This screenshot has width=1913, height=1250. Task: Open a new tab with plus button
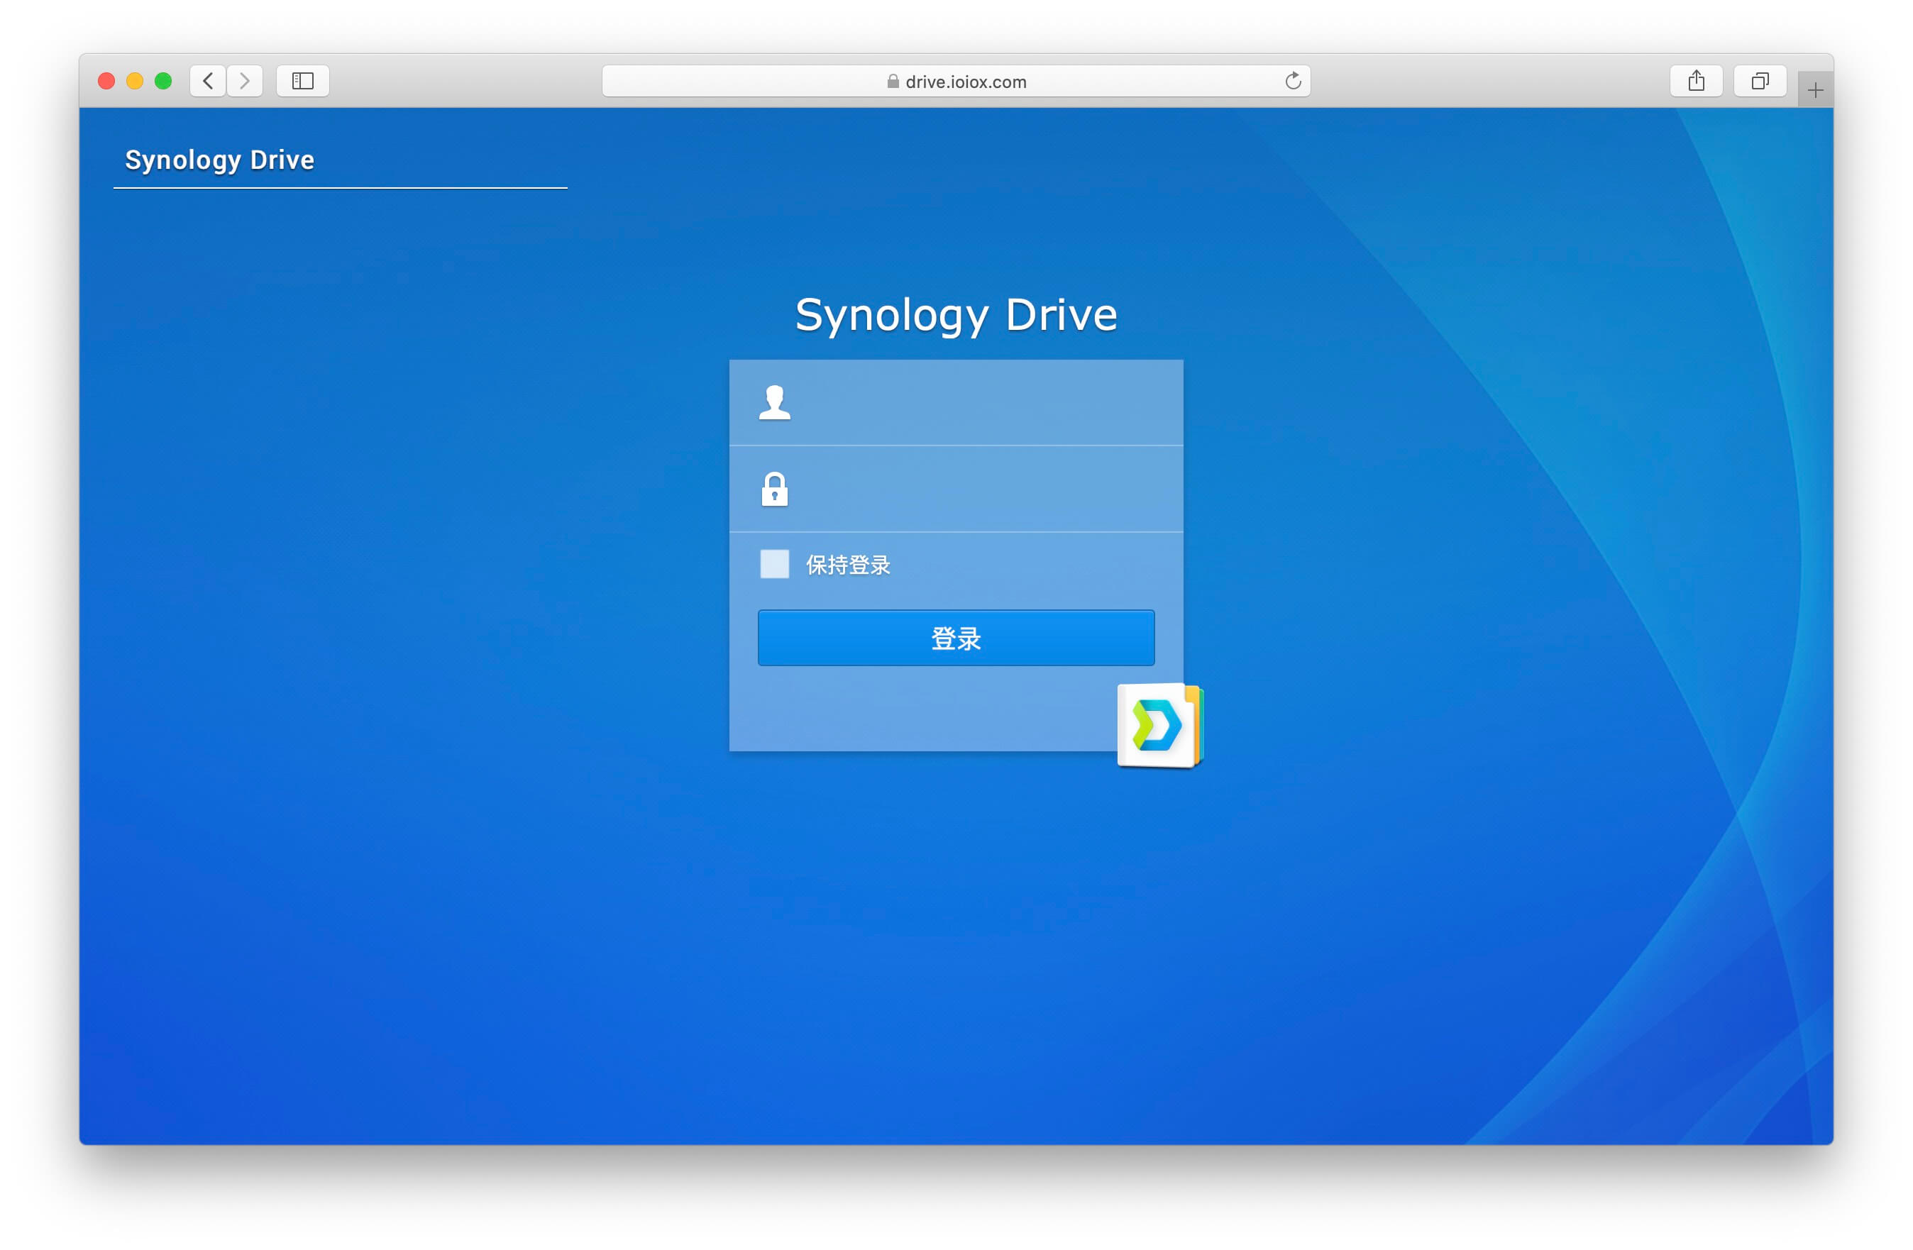click(x=1815, y=91)
